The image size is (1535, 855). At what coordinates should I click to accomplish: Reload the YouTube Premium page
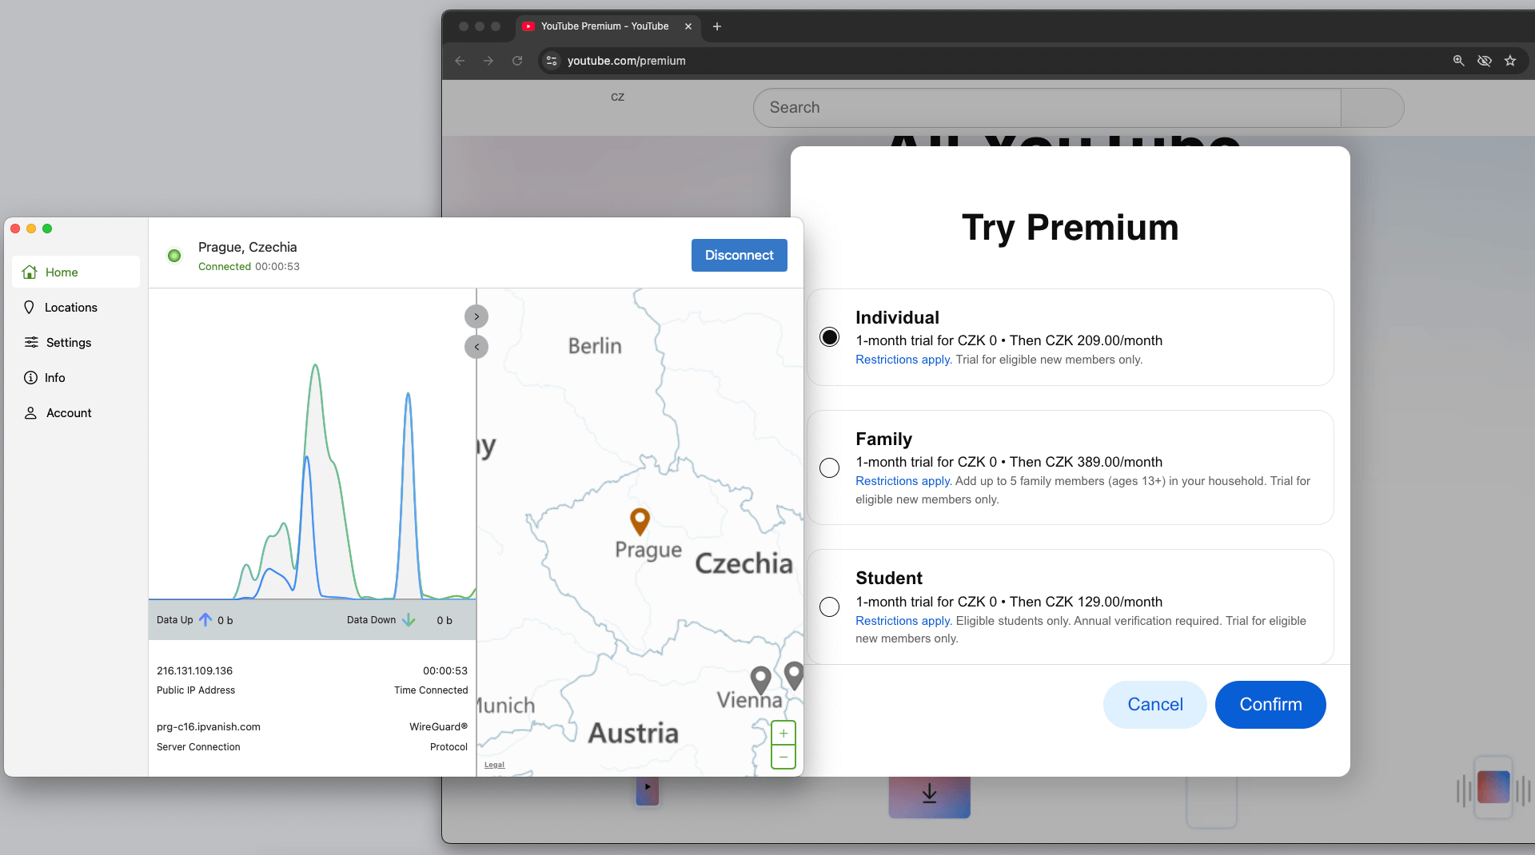pos(517,61)
